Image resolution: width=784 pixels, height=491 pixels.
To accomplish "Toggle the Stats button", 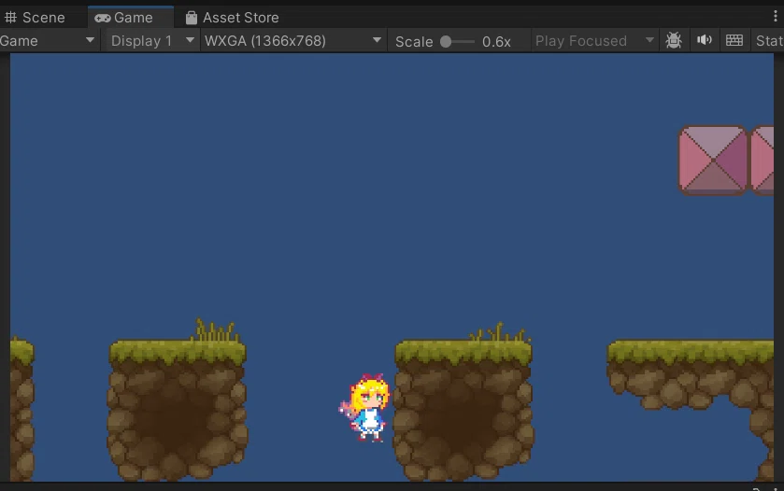I will pos(768,41).
